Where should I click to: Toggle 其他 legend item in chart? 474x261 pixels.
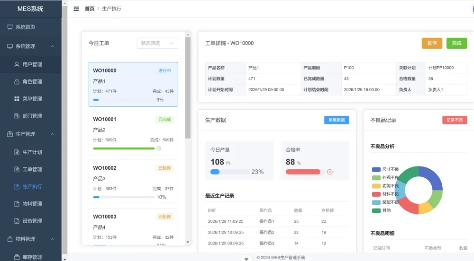(382, 210)
